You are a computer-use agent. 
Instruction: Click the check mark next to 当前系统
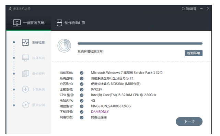(82, 73)
